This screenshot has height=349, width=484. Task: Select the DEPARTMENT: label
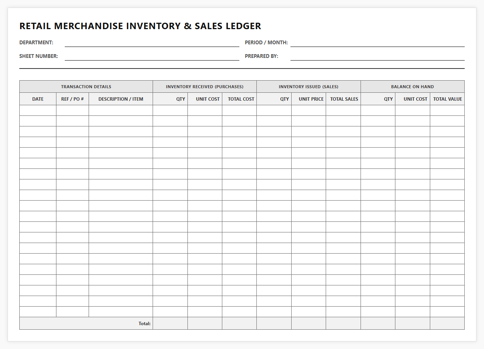pos(36,43)
